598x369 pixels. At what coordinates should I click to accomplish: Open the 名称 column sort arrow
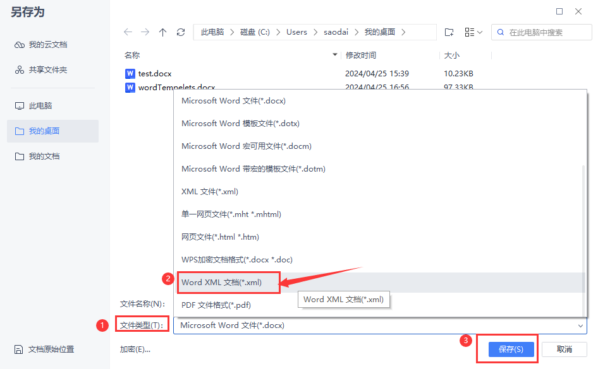[x=335, y=55]
